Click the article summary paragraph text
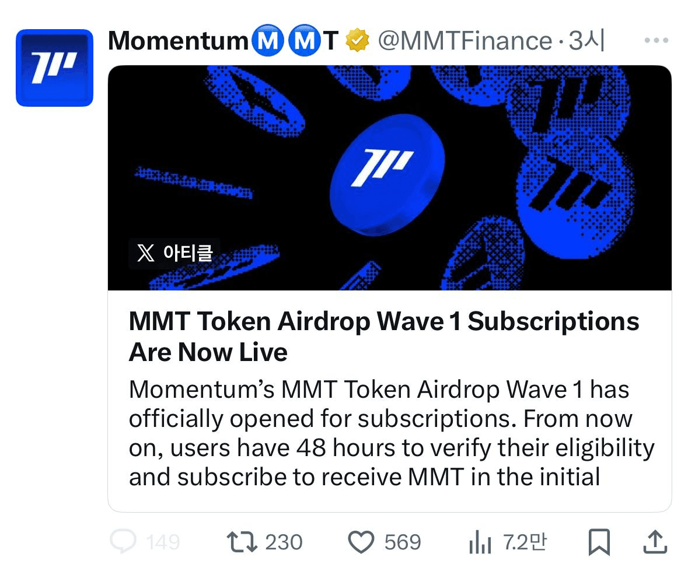Image resolution: width=688 pixels, height=564 pixels. coord(391,433)
